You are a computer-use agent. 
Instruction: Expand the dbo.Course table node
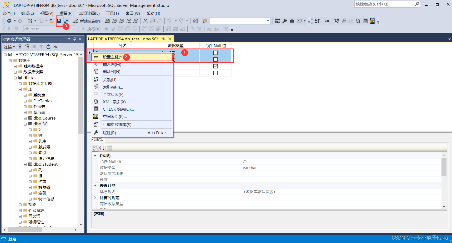point(25,118)
